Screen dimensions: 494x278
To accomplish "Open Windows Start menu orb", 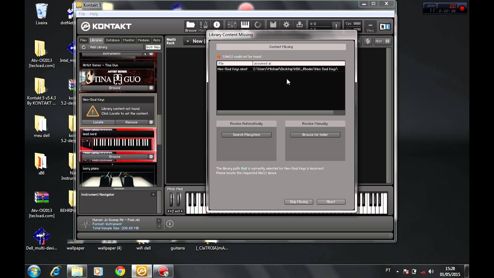I will coord(34,271).
